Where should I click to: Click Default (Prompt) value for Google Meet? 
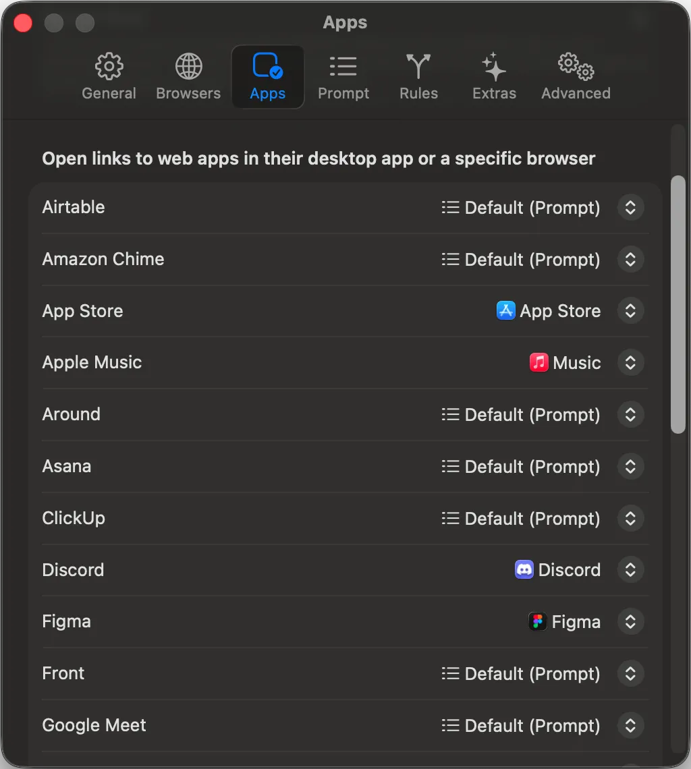532,727
